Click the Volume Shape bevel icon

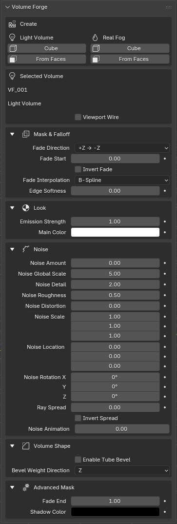point(26,446)
